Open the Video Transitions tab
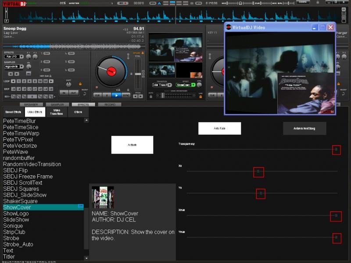Screen dimensions: 351x263 point(57,112)
